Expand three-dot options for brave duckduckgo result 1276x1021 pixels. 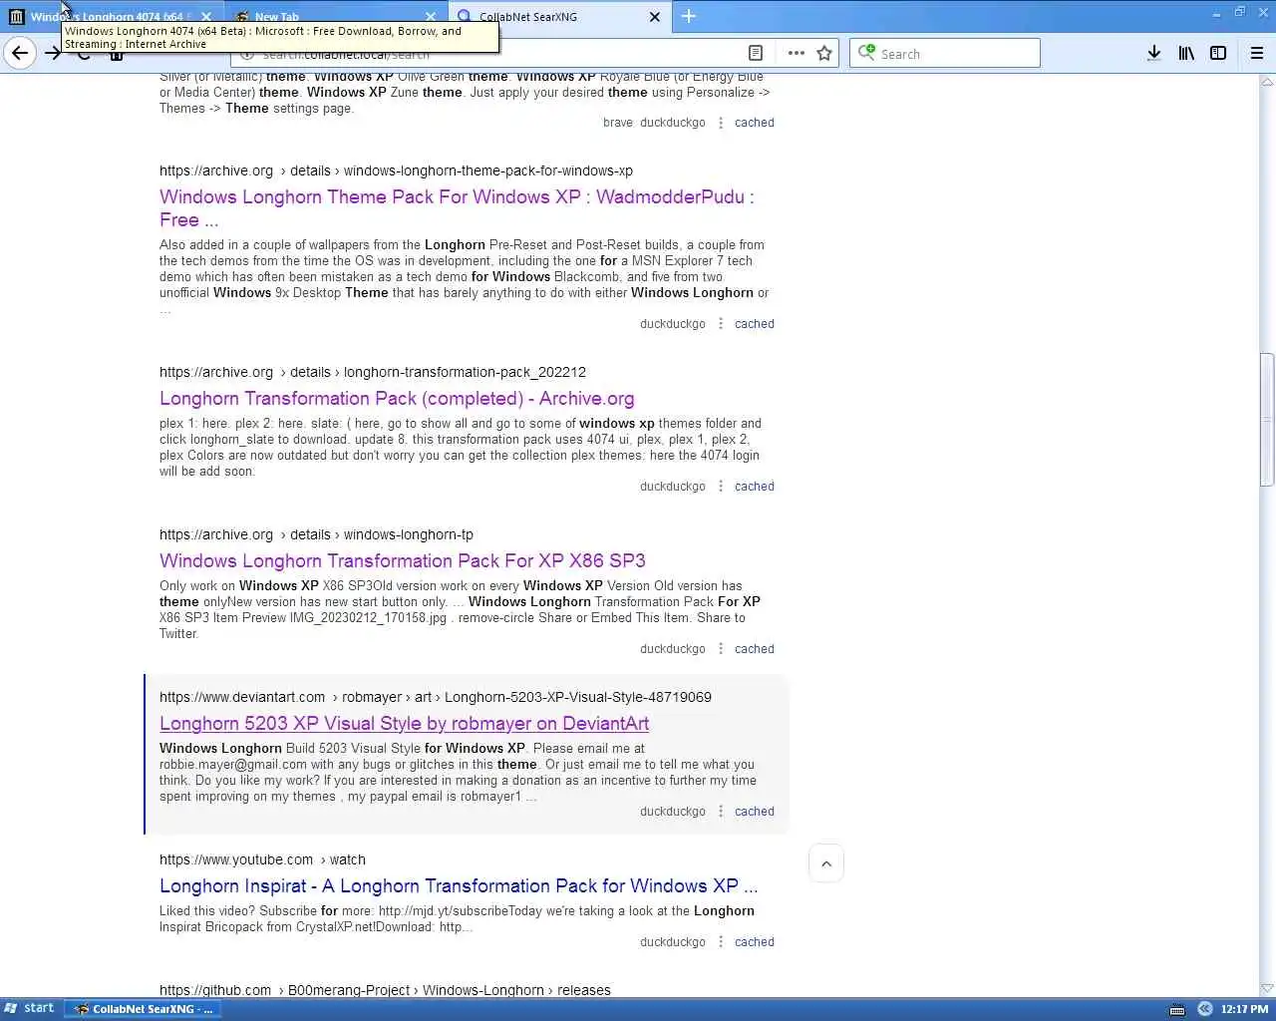click(x=721, y=123)
